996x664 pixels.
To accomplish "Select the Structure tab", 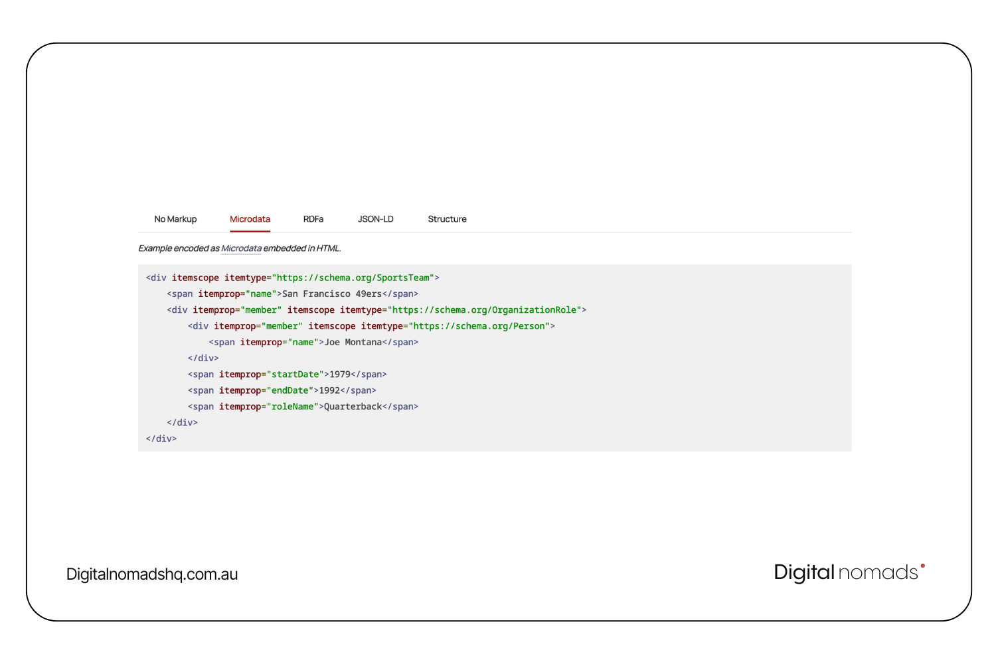I will (447, 219).
